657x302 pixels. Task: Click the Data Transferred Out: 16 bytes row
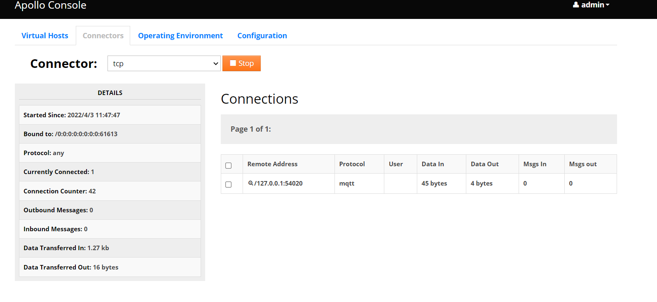click(110, 267)
